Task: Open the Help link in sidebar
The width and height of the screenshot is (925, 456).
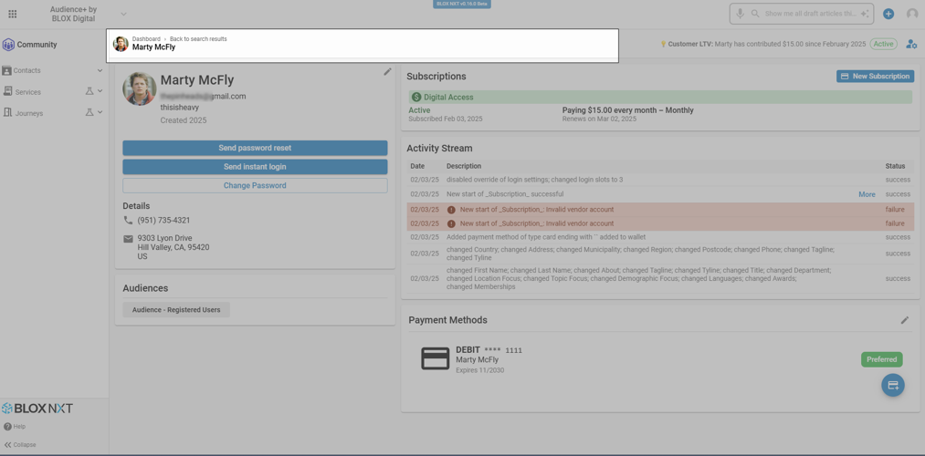Action: [x=15, y=427]
